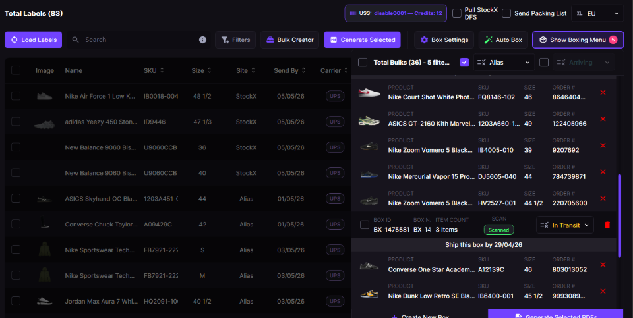This screenshot has width=633, height=318.
Task: Check the Total Bulks select-all checkbox
Action: pos(363,62)
